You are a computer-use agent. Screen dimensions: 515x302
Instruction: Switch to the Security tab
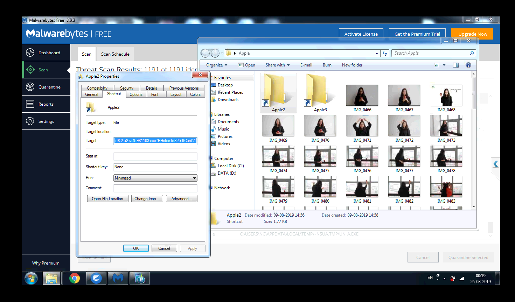(126, 88)
